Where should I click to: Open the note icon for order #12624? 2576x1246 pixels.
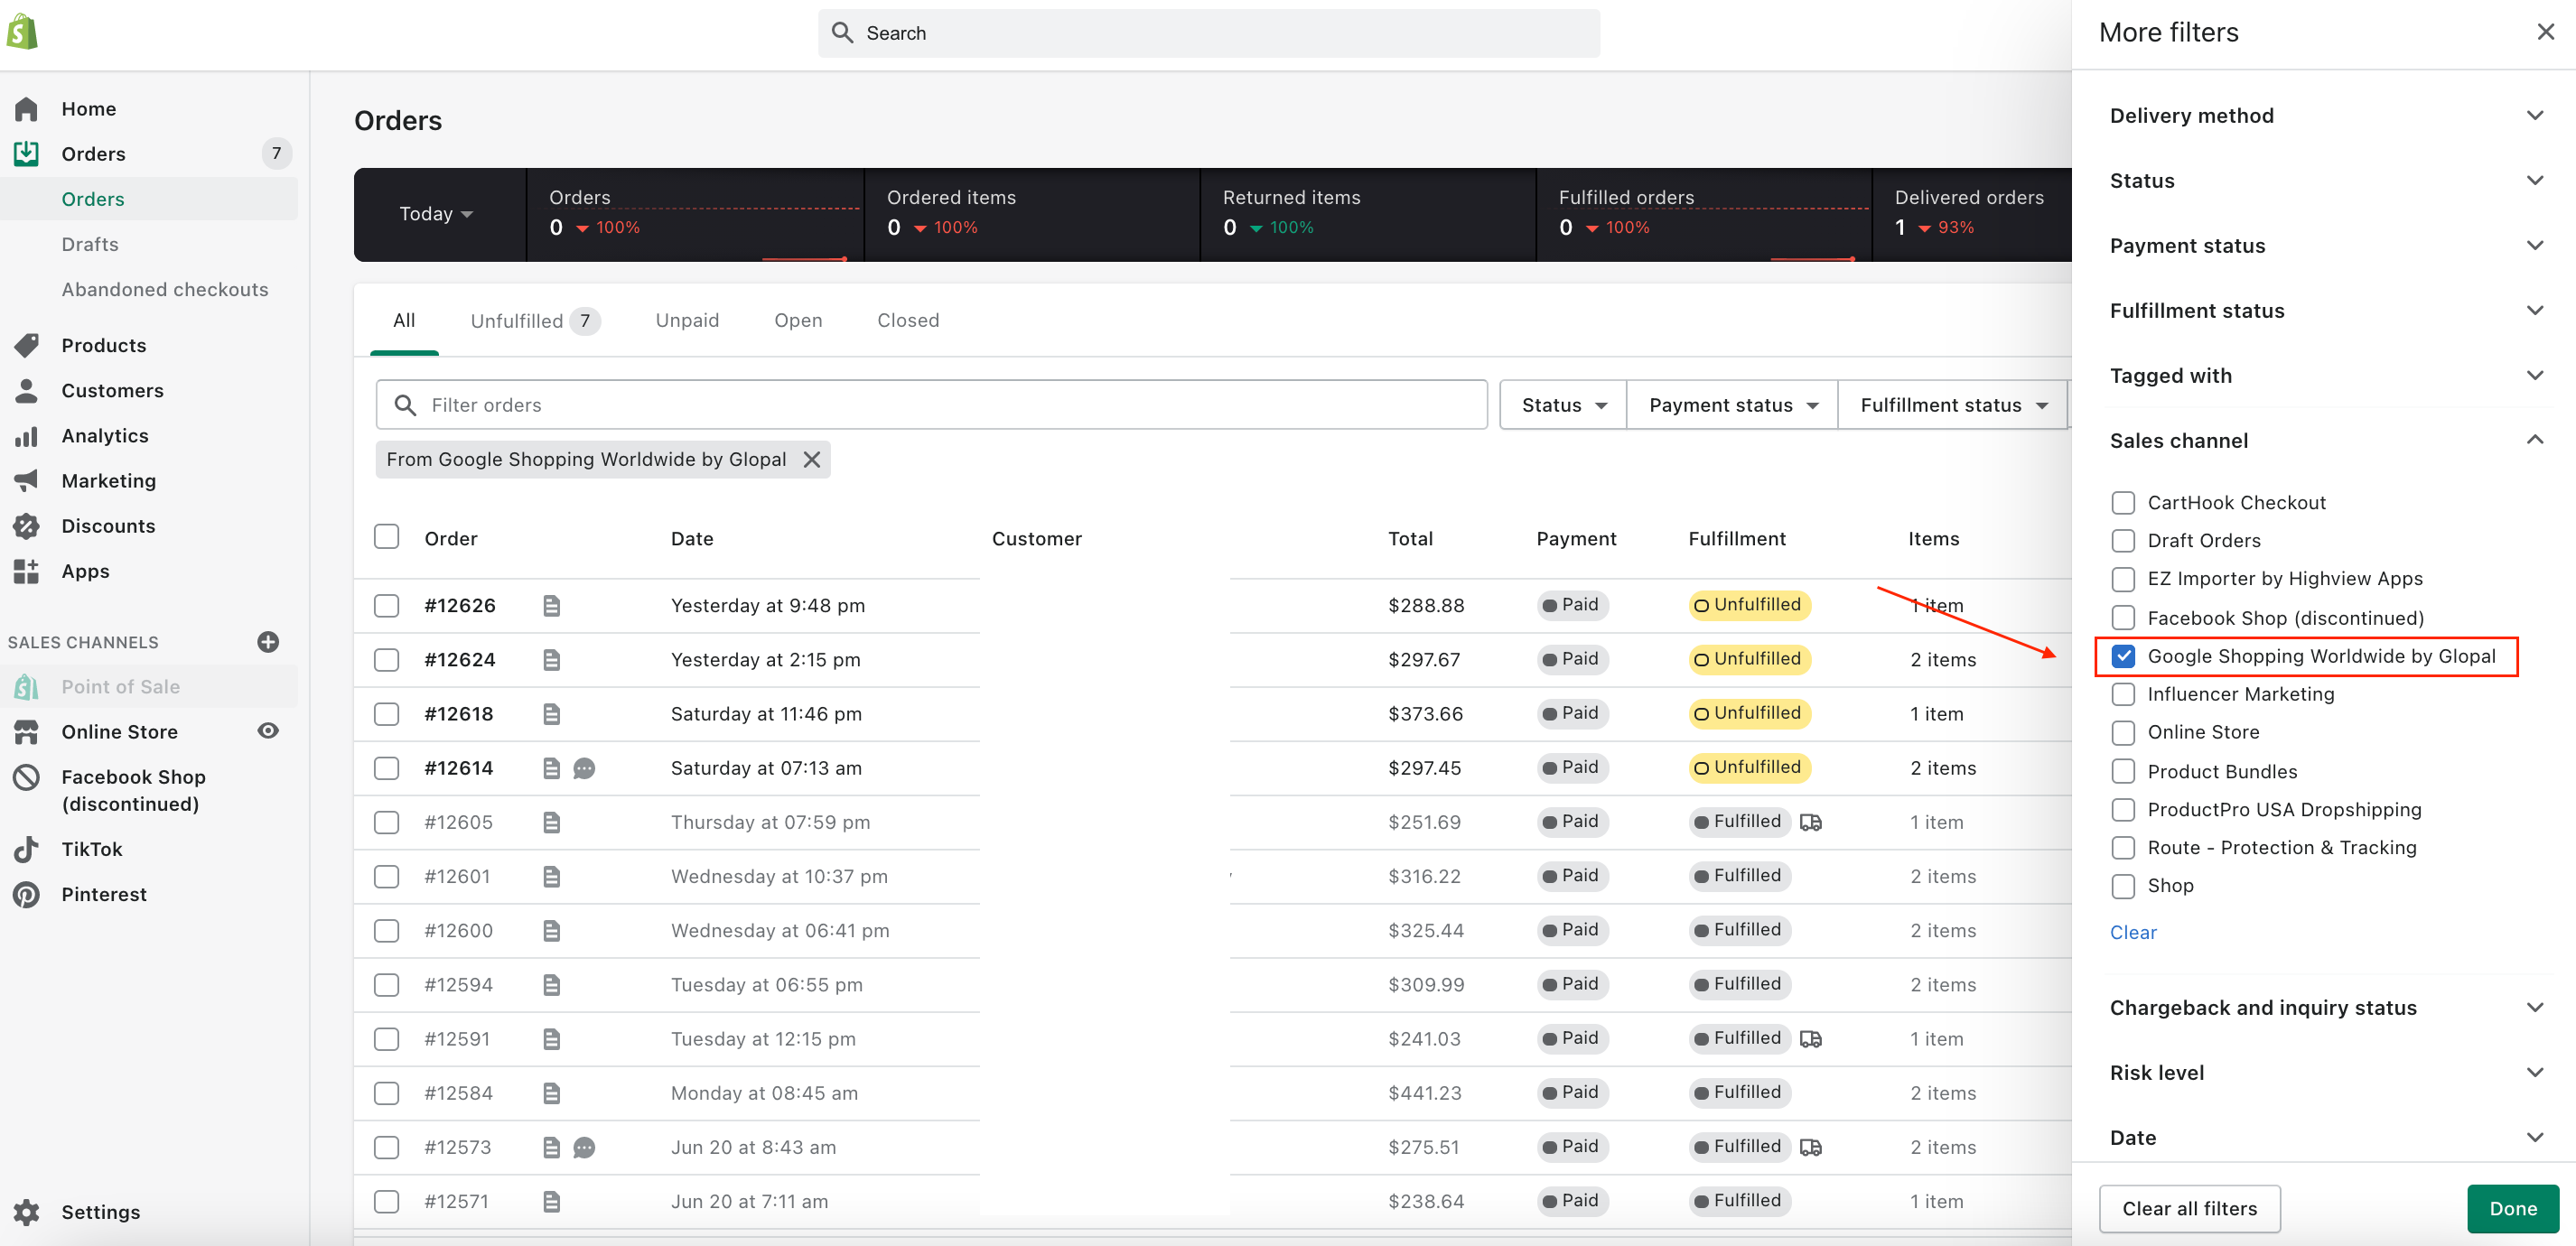click(x=551, y=660)
